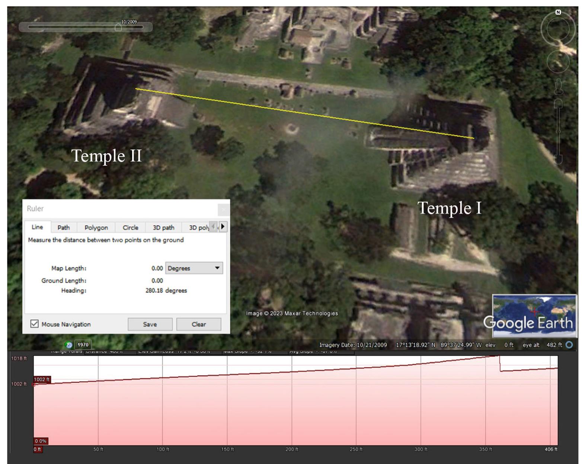The image size is (582, 464).
Task: Select the Street View pegman icon
Action: click(558, 86)
